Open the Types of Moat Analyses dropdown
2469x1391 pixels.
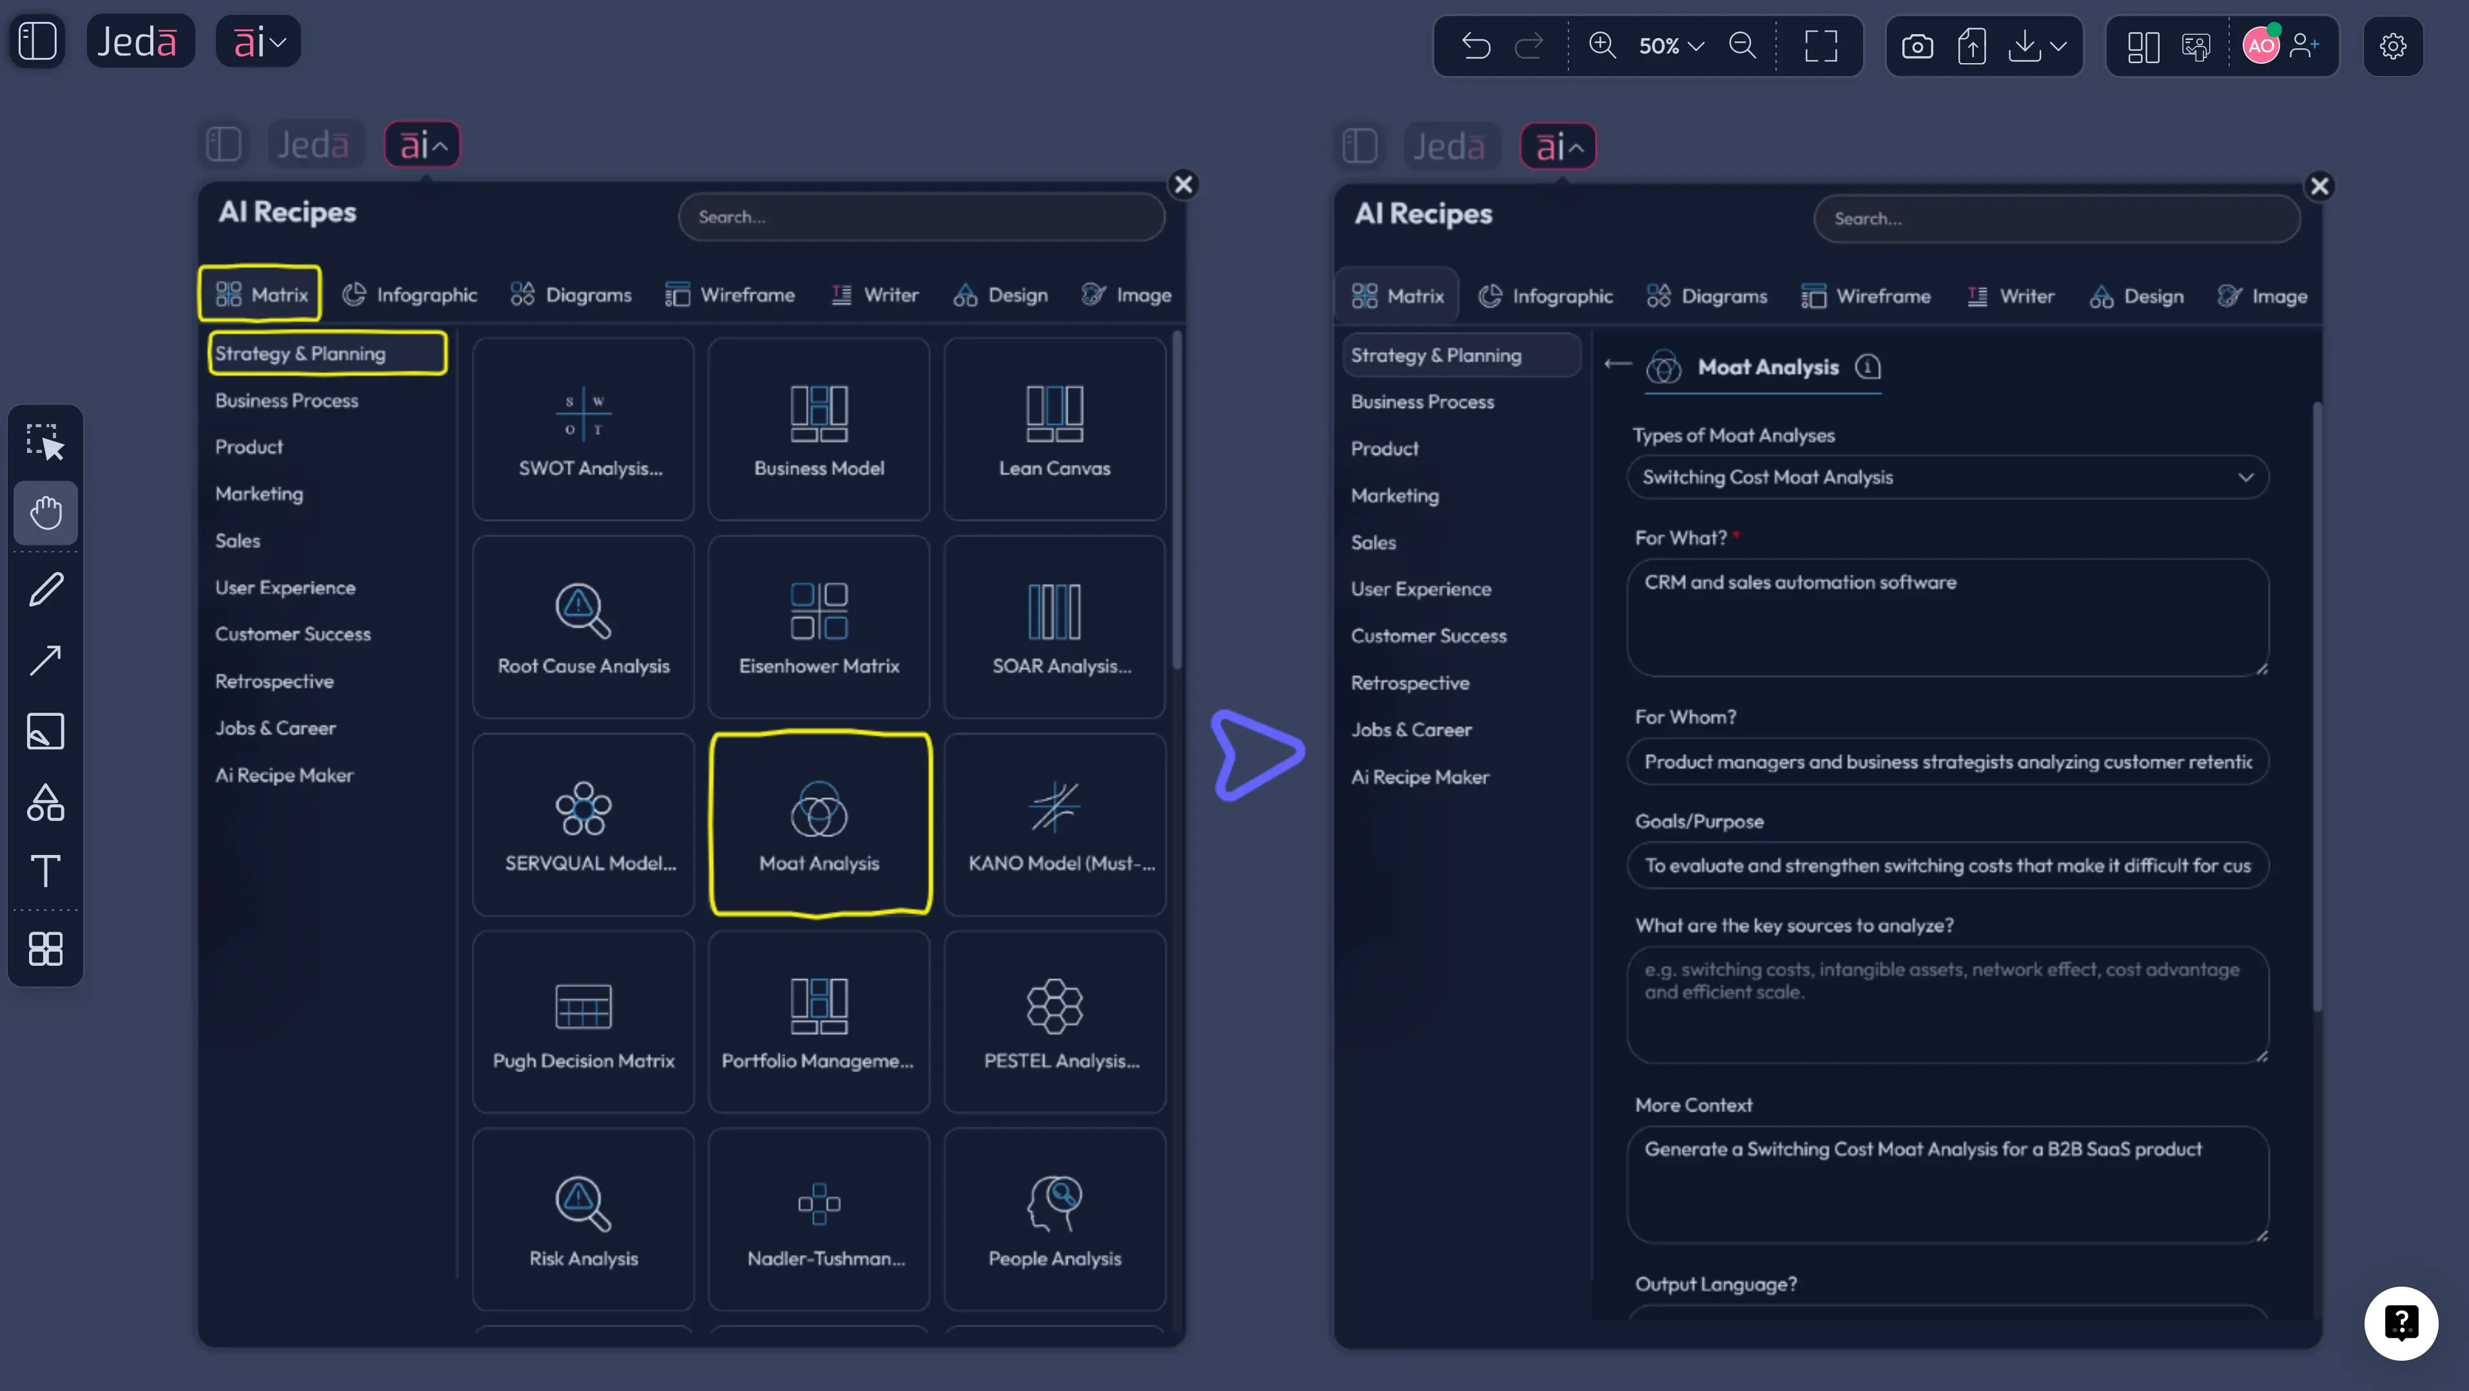click(x=1946, y=477)
